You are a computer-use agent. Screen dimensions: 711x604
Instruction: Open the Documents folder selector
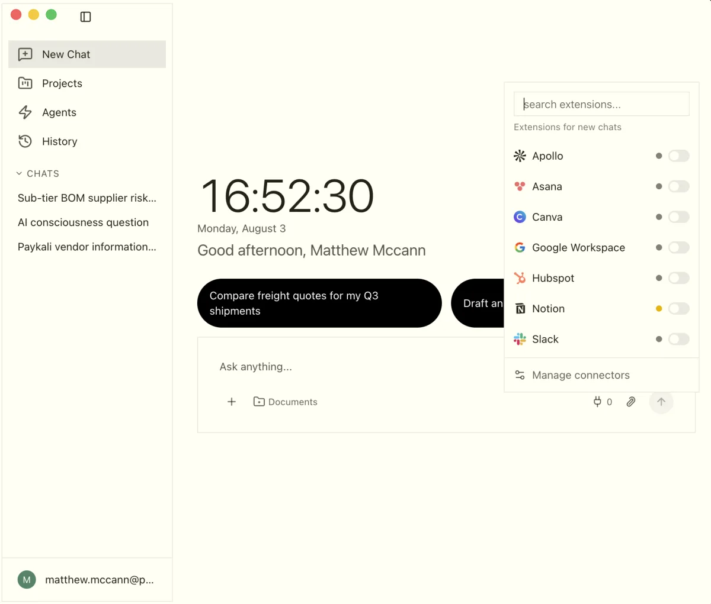coord(286,402)
